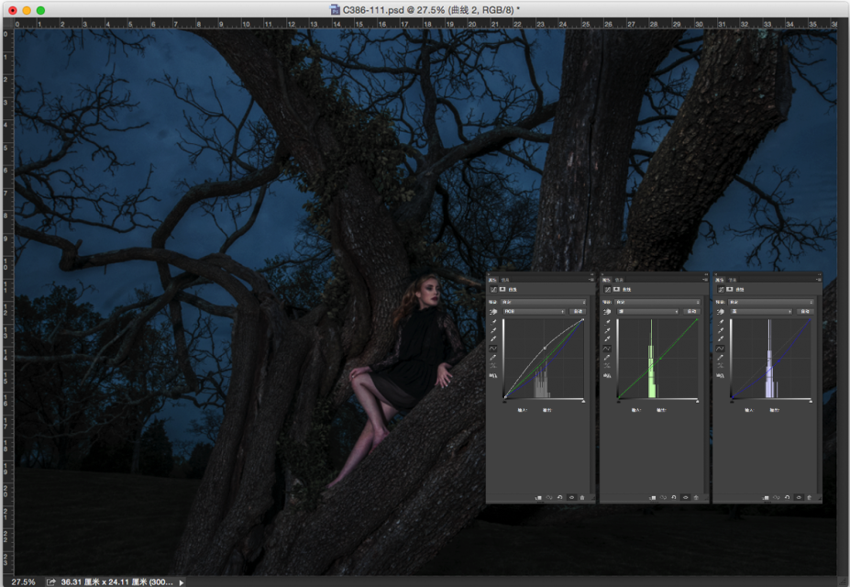Screen dimensions: 850x587
Task: Select the white point eyedropper in the green curves panel
Action: (x=607, y=338)
